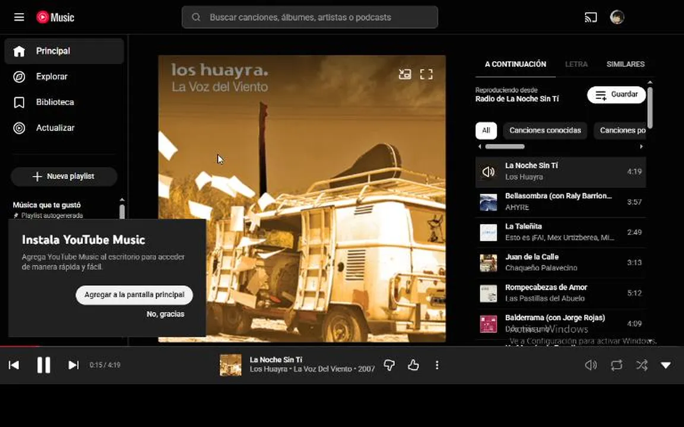The height and width of the screenshot is (427, 684).
Task: Switch to SIMILARES tab
Action: point(625,64)
